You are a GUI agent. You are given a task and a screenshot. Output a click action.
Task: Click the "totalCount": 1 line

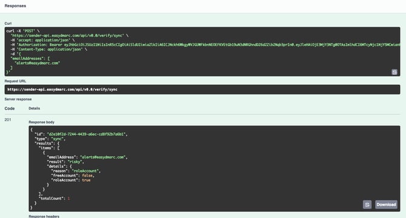55,199
